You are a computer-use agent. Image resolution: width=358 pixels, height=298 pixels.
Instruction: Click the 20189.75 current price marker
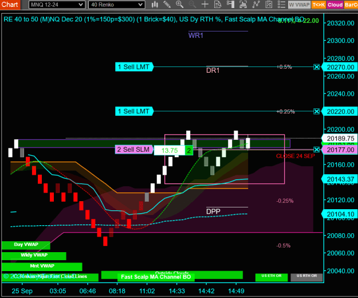pos(340,138)
